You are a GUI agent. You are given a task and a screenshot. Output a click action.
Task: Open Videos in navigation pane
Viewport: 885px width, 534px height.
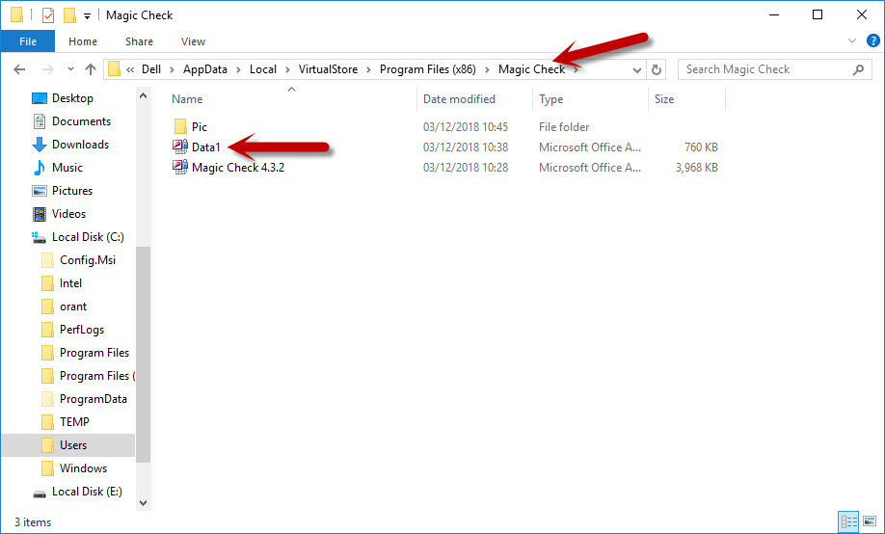coord(68,214)
